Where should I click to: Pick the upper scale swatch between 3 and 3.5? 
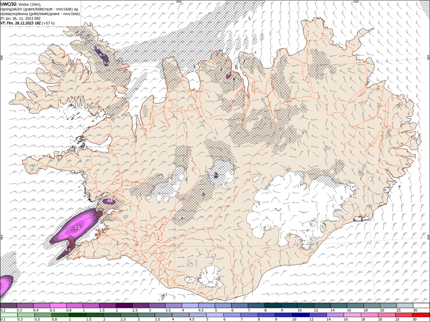[157, 305]
